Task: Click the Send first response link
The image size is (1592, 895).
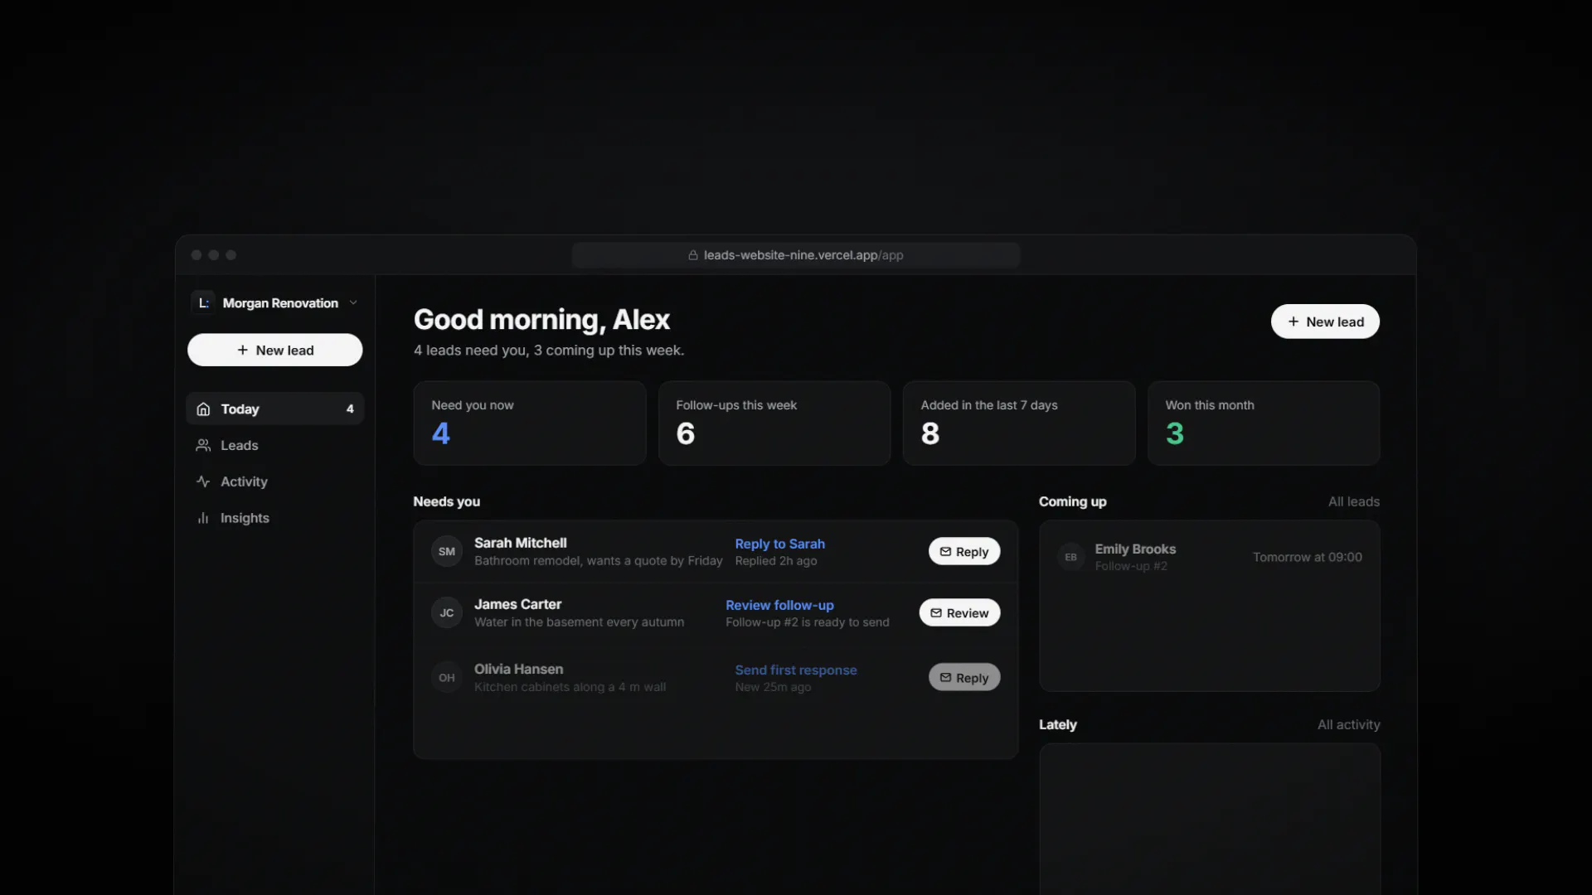Action: pyautogui.click(x=796, y=670)
